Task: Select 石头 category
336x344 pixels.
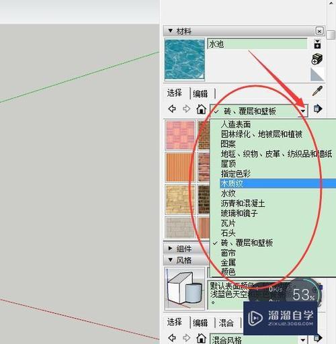Action: point(228,233)
